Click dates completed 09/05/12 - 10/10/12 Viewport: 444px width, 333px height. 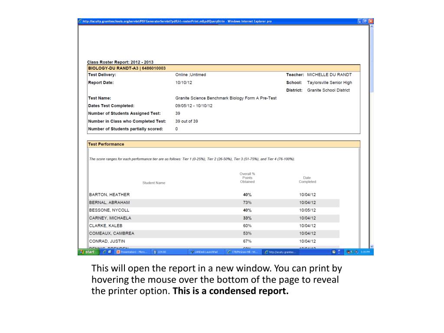tap(194, 106)
